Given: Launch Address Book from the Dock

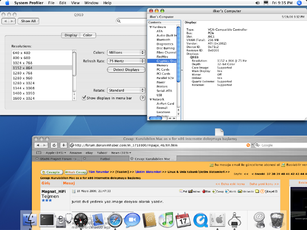Looking at the screenshot, I should [x=149, y=220].
